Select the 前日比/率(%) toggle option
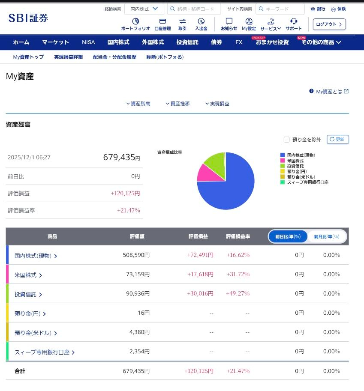This screenshot has width=364, height=391. 288,236
